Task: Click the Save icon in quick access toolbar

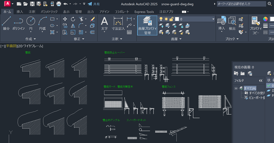Action: (x=32, y=4)
